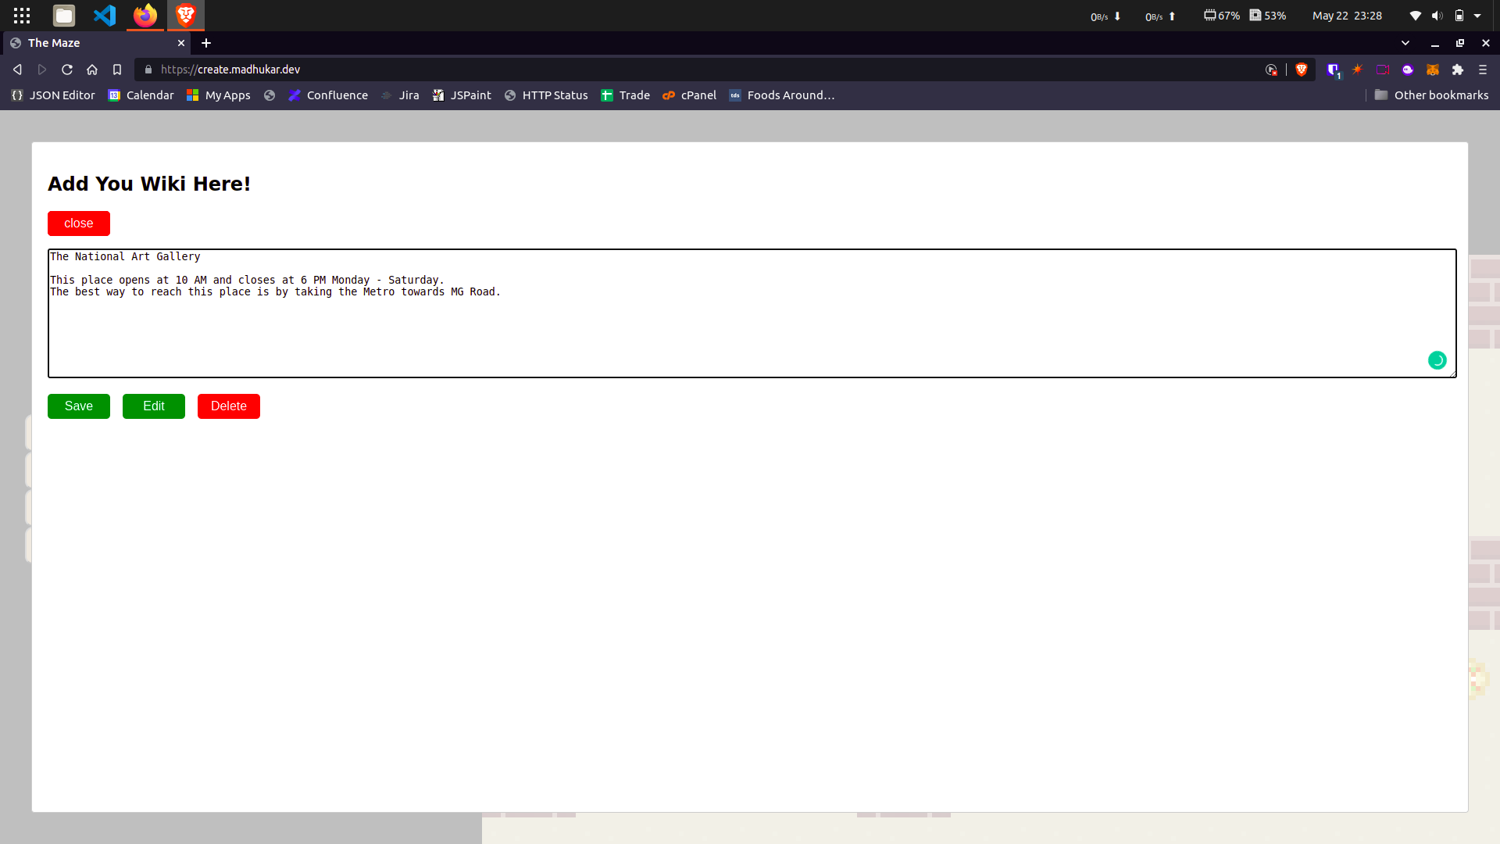Open the applications grid launcher
The height and width of the screenshot is (844, 1500).
22,16
